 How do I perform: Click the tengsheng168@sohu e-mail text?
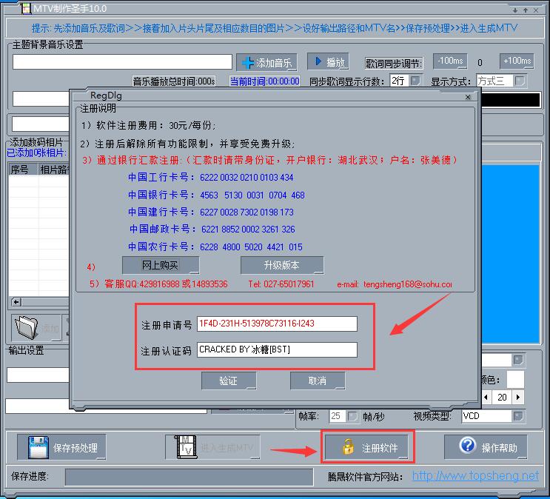[407, 284]
